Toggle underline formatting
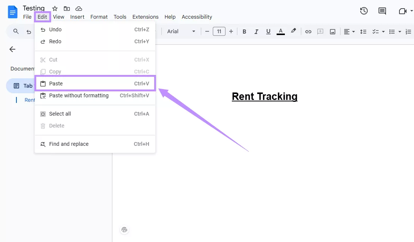 click(268, 31)
